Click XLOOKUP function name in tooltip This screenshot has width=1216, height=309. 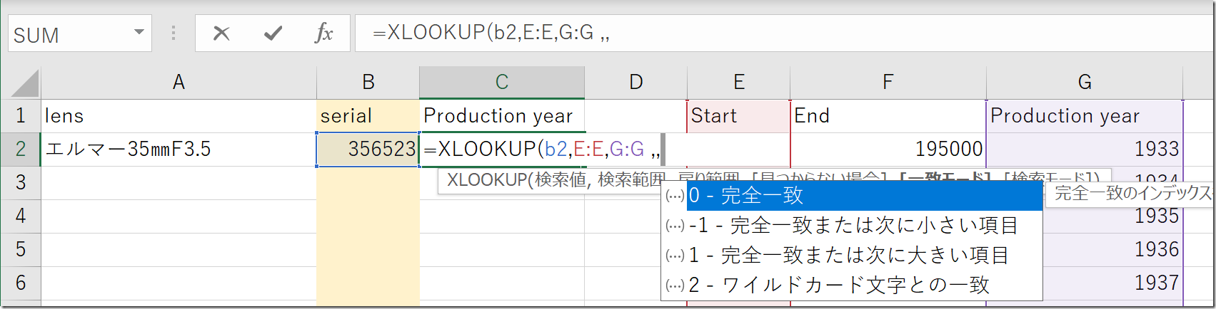(x=487, y=180)
